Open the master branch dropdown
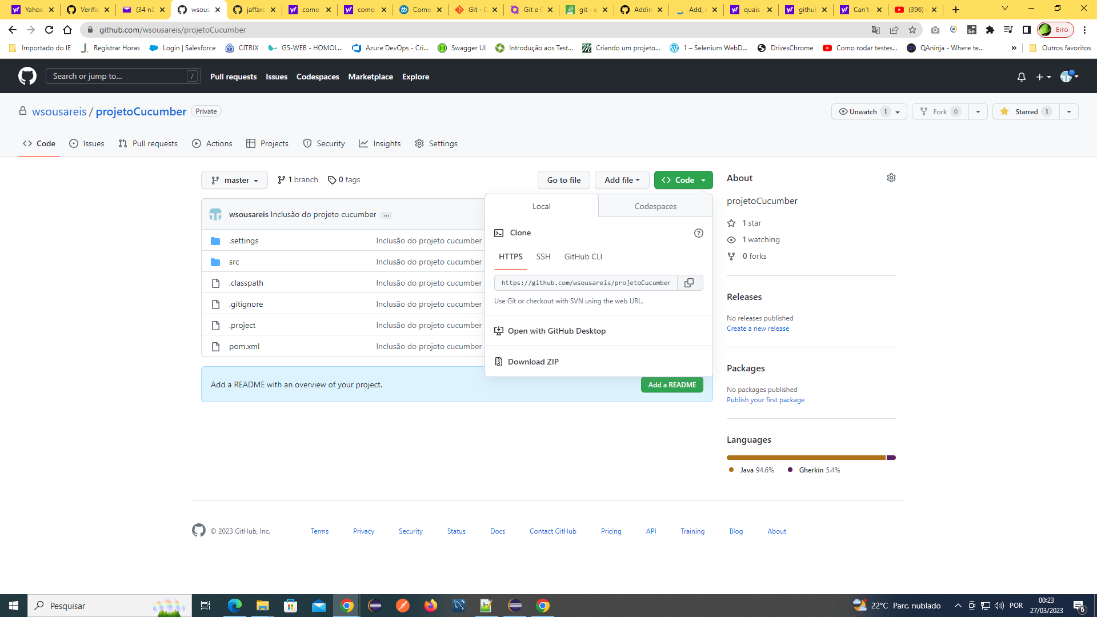1097x617 pixels. [x=234, y=180]
